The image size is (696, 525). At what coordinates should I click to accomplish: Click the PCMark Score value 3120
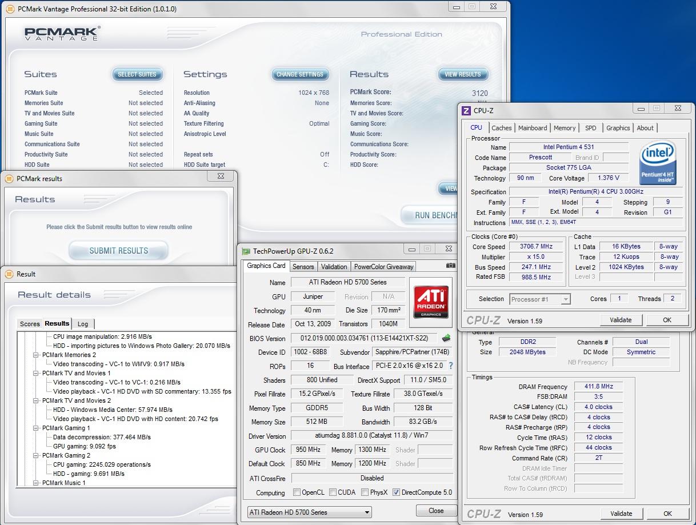point(479,93)
